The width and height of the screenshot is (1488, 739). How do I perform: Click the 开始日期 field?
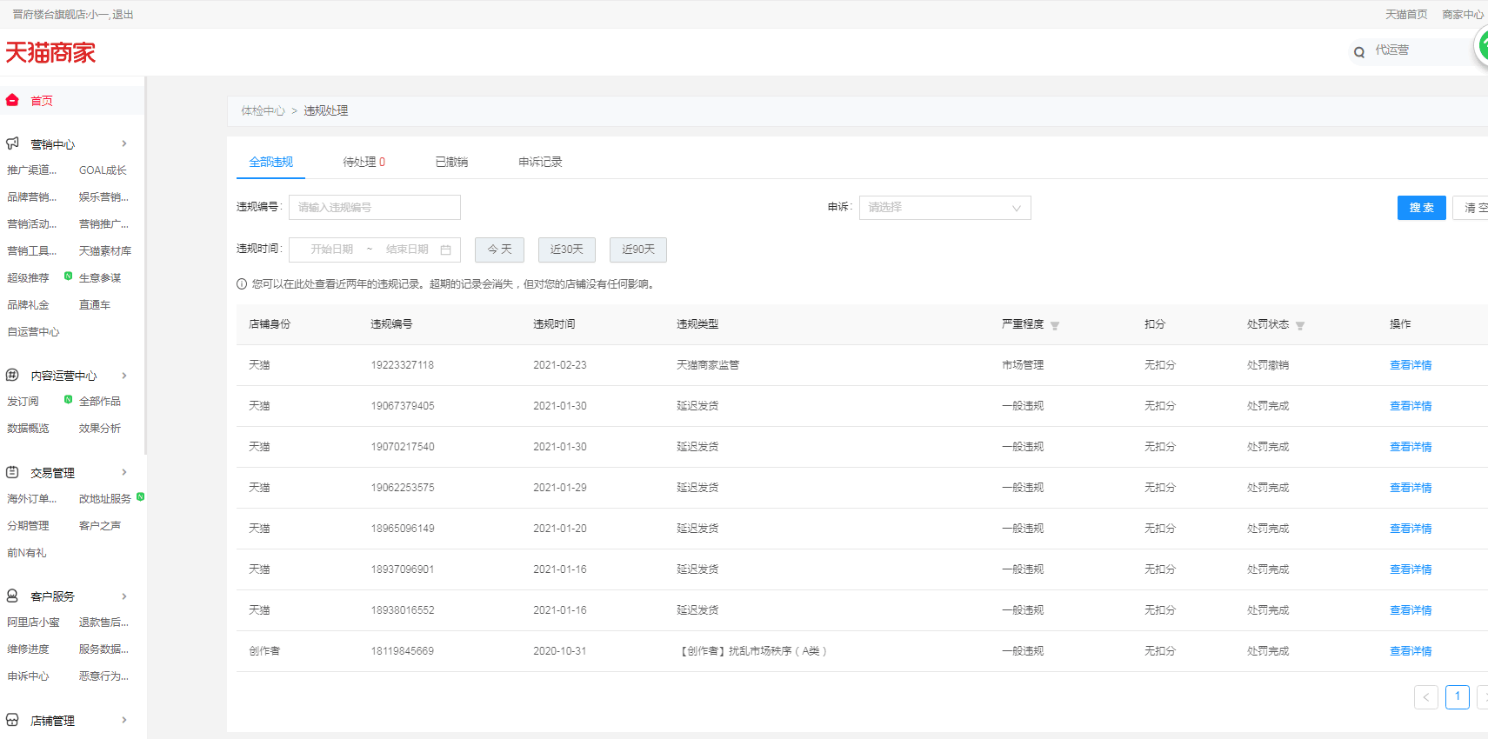331,250
